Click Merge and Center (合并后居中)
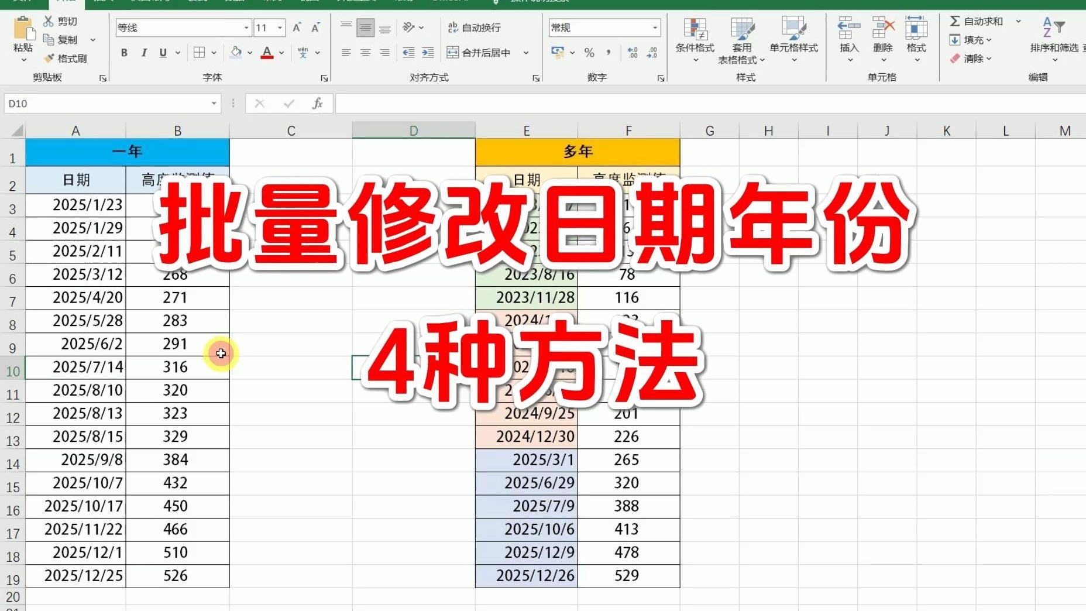Viewport: 1086px width, 611px height. pyautogui.click(x=479, y=53)
